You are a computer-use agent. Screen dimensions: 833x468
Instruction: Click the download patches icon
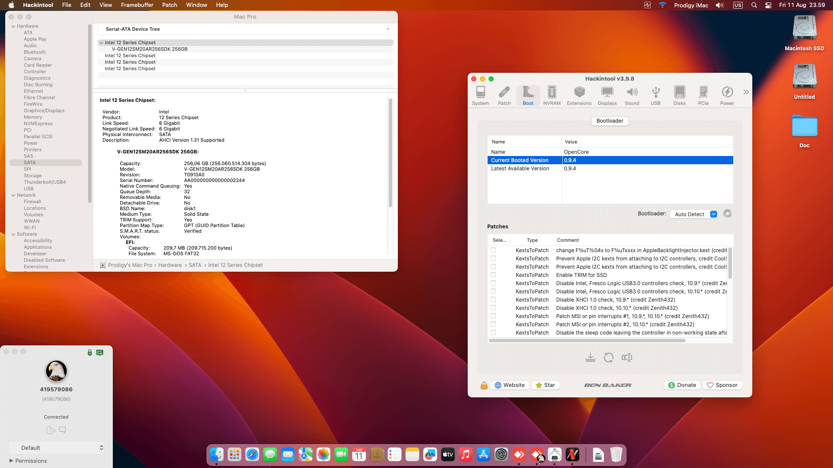point(590,357)
